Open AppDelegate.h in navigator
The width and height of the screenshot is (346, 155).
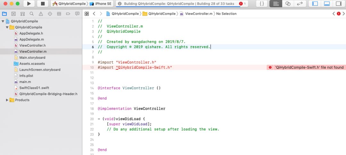[x=41, y=34]
